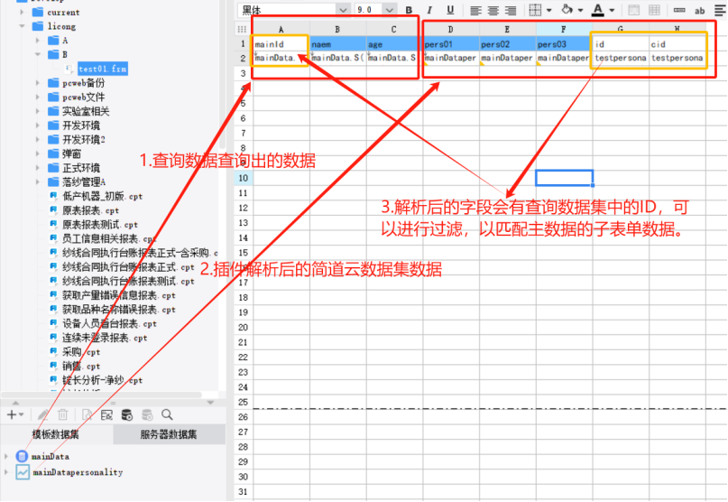Collapse panel with the right down-triangle handle
The height and width of the screenshot is (502, 728).
(210, 403)
